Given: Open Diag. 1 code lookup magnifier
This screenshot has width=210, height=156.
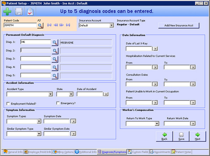Looking at the screenshot, I should (55, 42).
